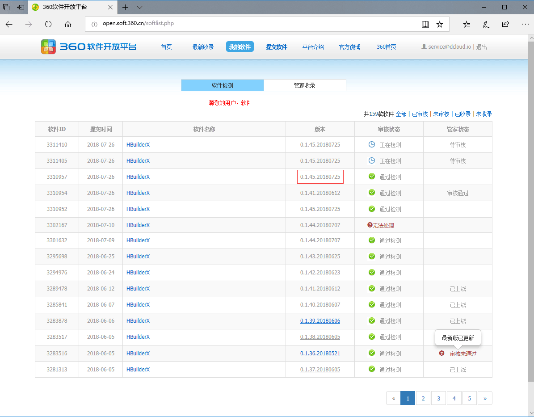This screenshot has height=417, width=534.
Task: Open the 最新收录 navigation item
Action: [x=203, y=47]
